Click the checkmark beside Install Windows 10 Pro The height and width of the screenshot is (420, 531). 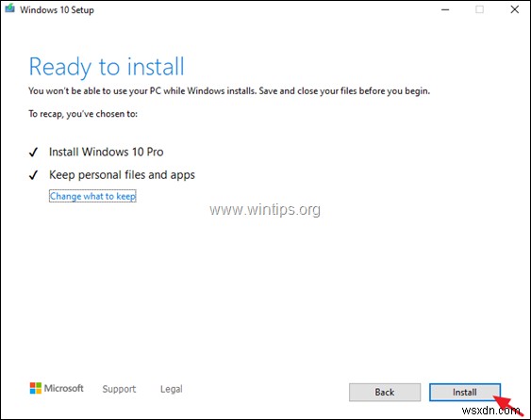(33, 153)
